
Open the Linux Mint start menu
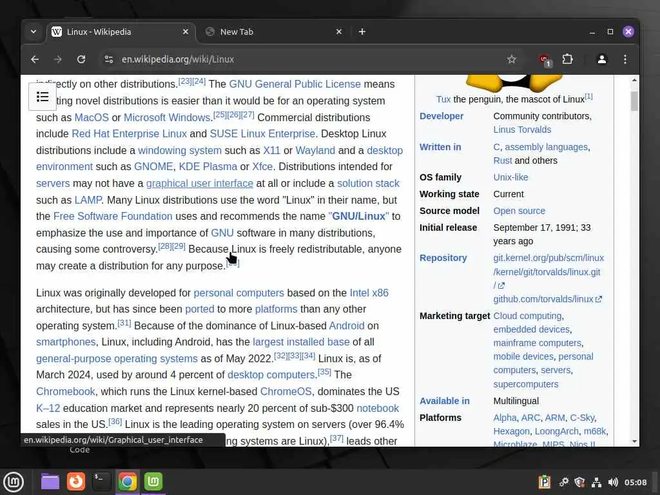pyautogui.click(x=14, y=481)
